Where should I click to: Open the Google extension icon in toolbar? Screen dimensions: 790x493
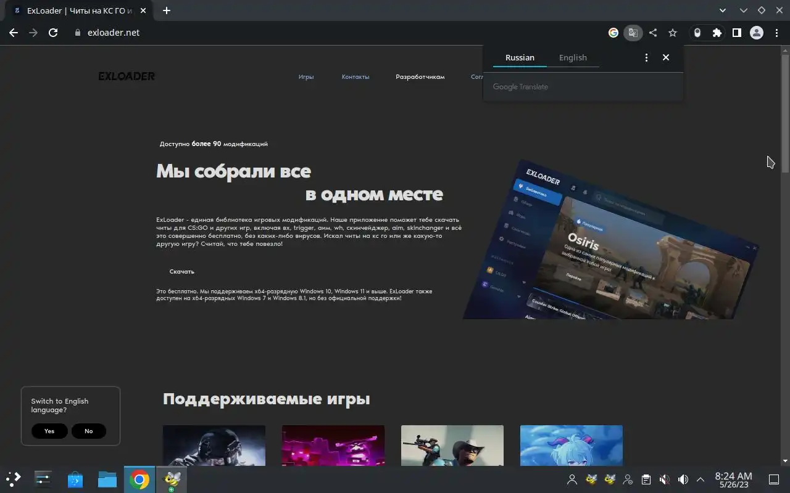pos(613,33)
